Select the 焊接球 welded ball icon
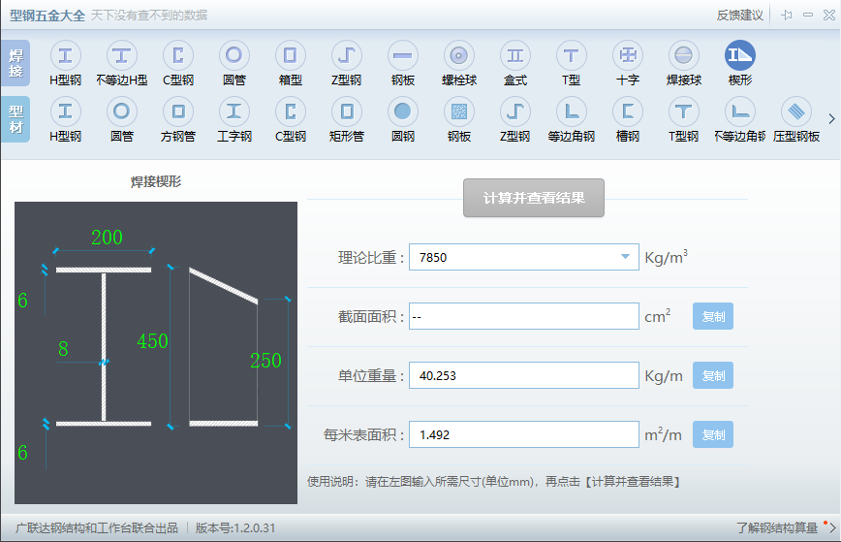 tap(684, 56)
